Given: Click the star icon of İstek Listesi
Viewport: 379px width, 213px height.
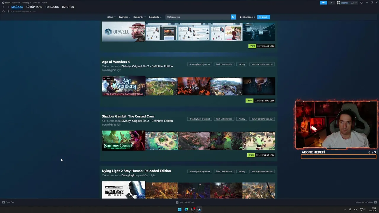Looking at the screenshot, I should pos(241,17).
